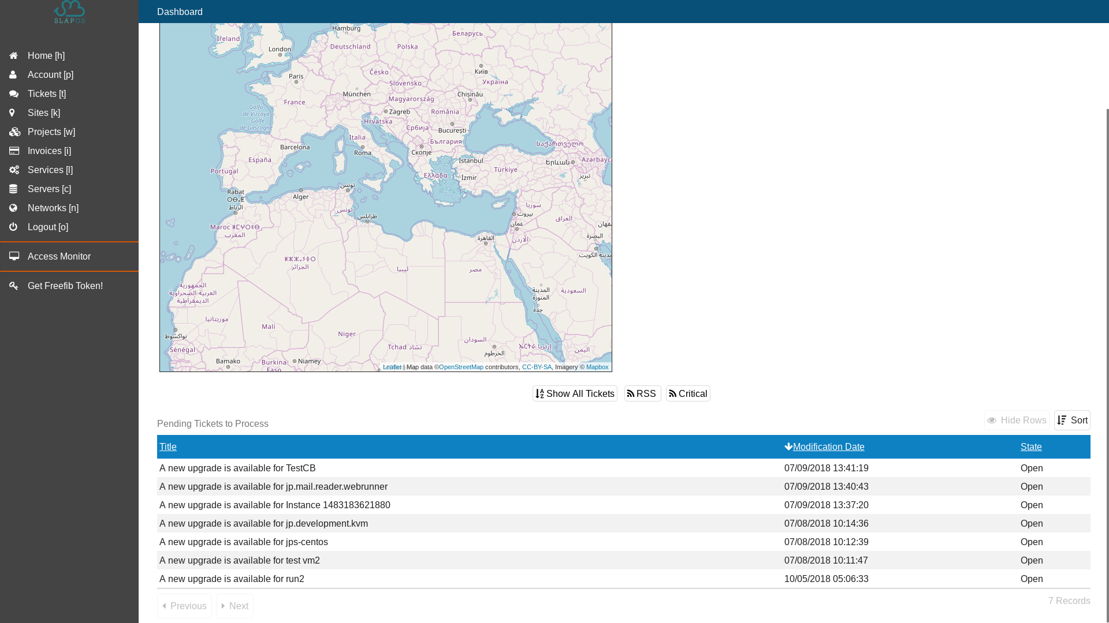Click the Services gears icon
Viewport: 1109px width, 623px height.
click(14, 170)
